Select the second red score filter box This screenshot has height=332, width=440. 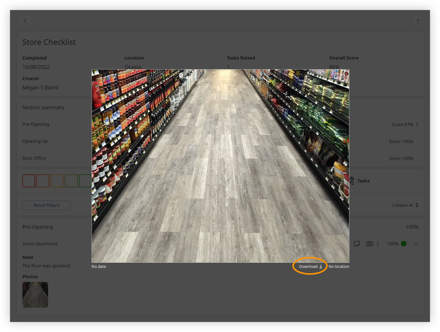tap(43, 181)
